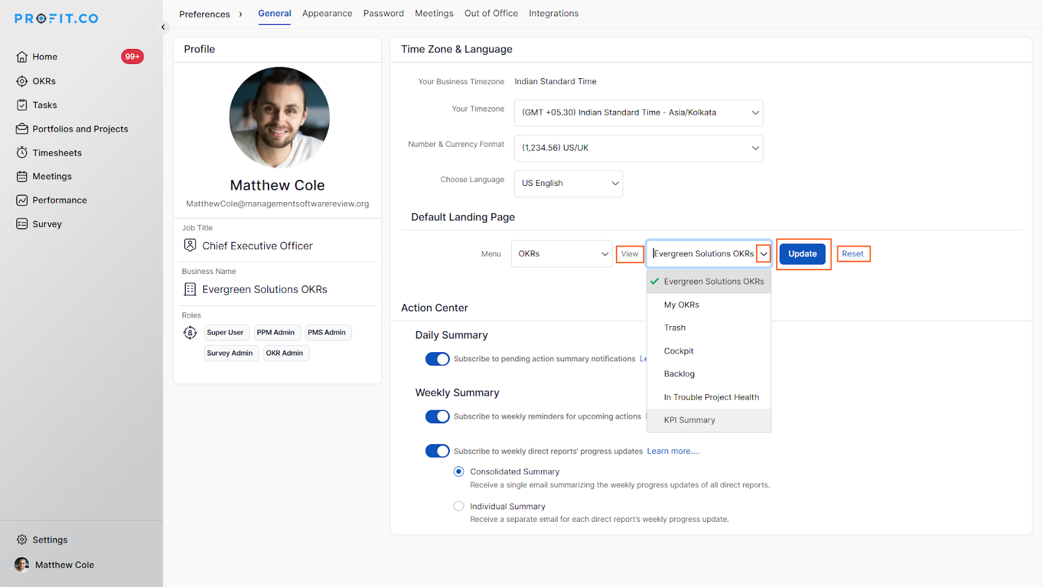
Task: Open the Meetings calendar icon
Action: [x=22, y=176]
